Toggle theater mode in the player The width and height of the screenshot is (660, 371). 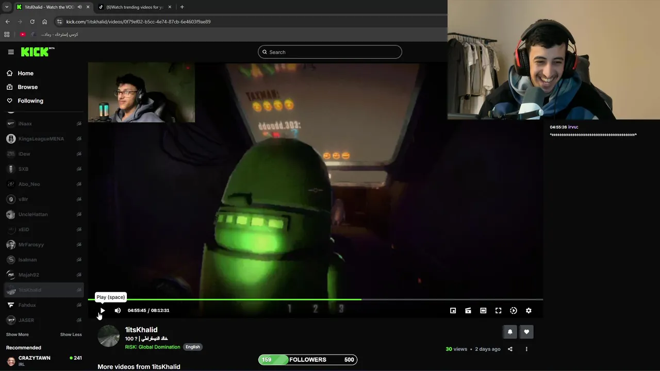(x=483, y=311)
